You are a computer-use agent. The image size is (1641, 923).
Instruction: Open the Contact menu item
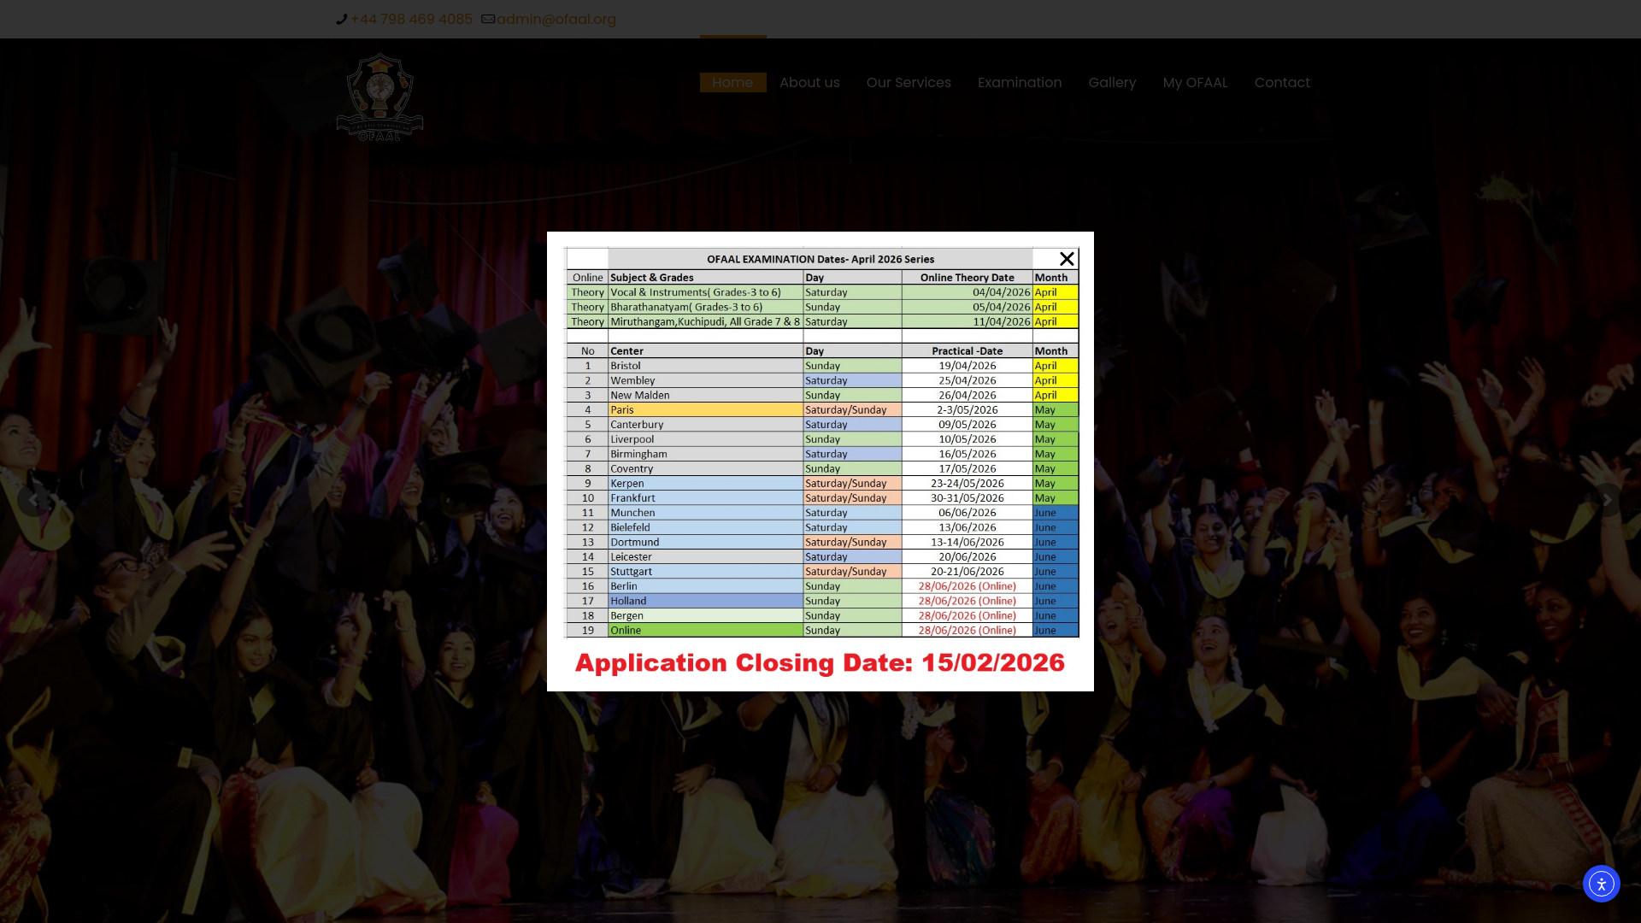click(1282, 82)
